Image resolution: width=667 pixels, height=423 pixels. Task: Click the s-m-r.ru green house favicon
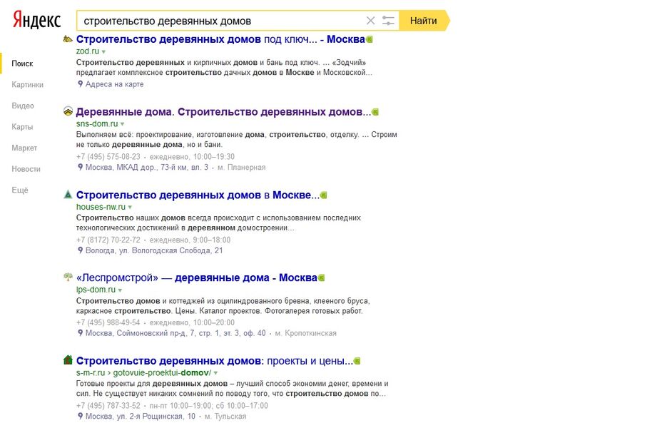click(x=68, y=360)
